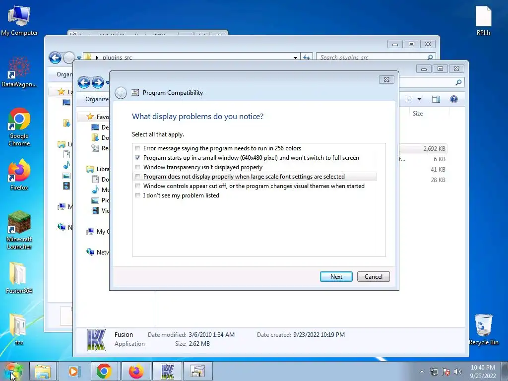Refresh the plugins_src Explorer window
Image resolution: width=508 pixels, height=381 pixels.
(307, 58)
